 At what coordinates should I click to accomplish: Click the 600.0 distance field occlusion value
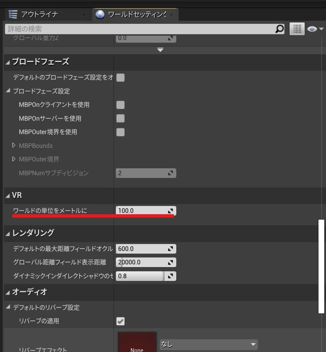click(146, 249)
